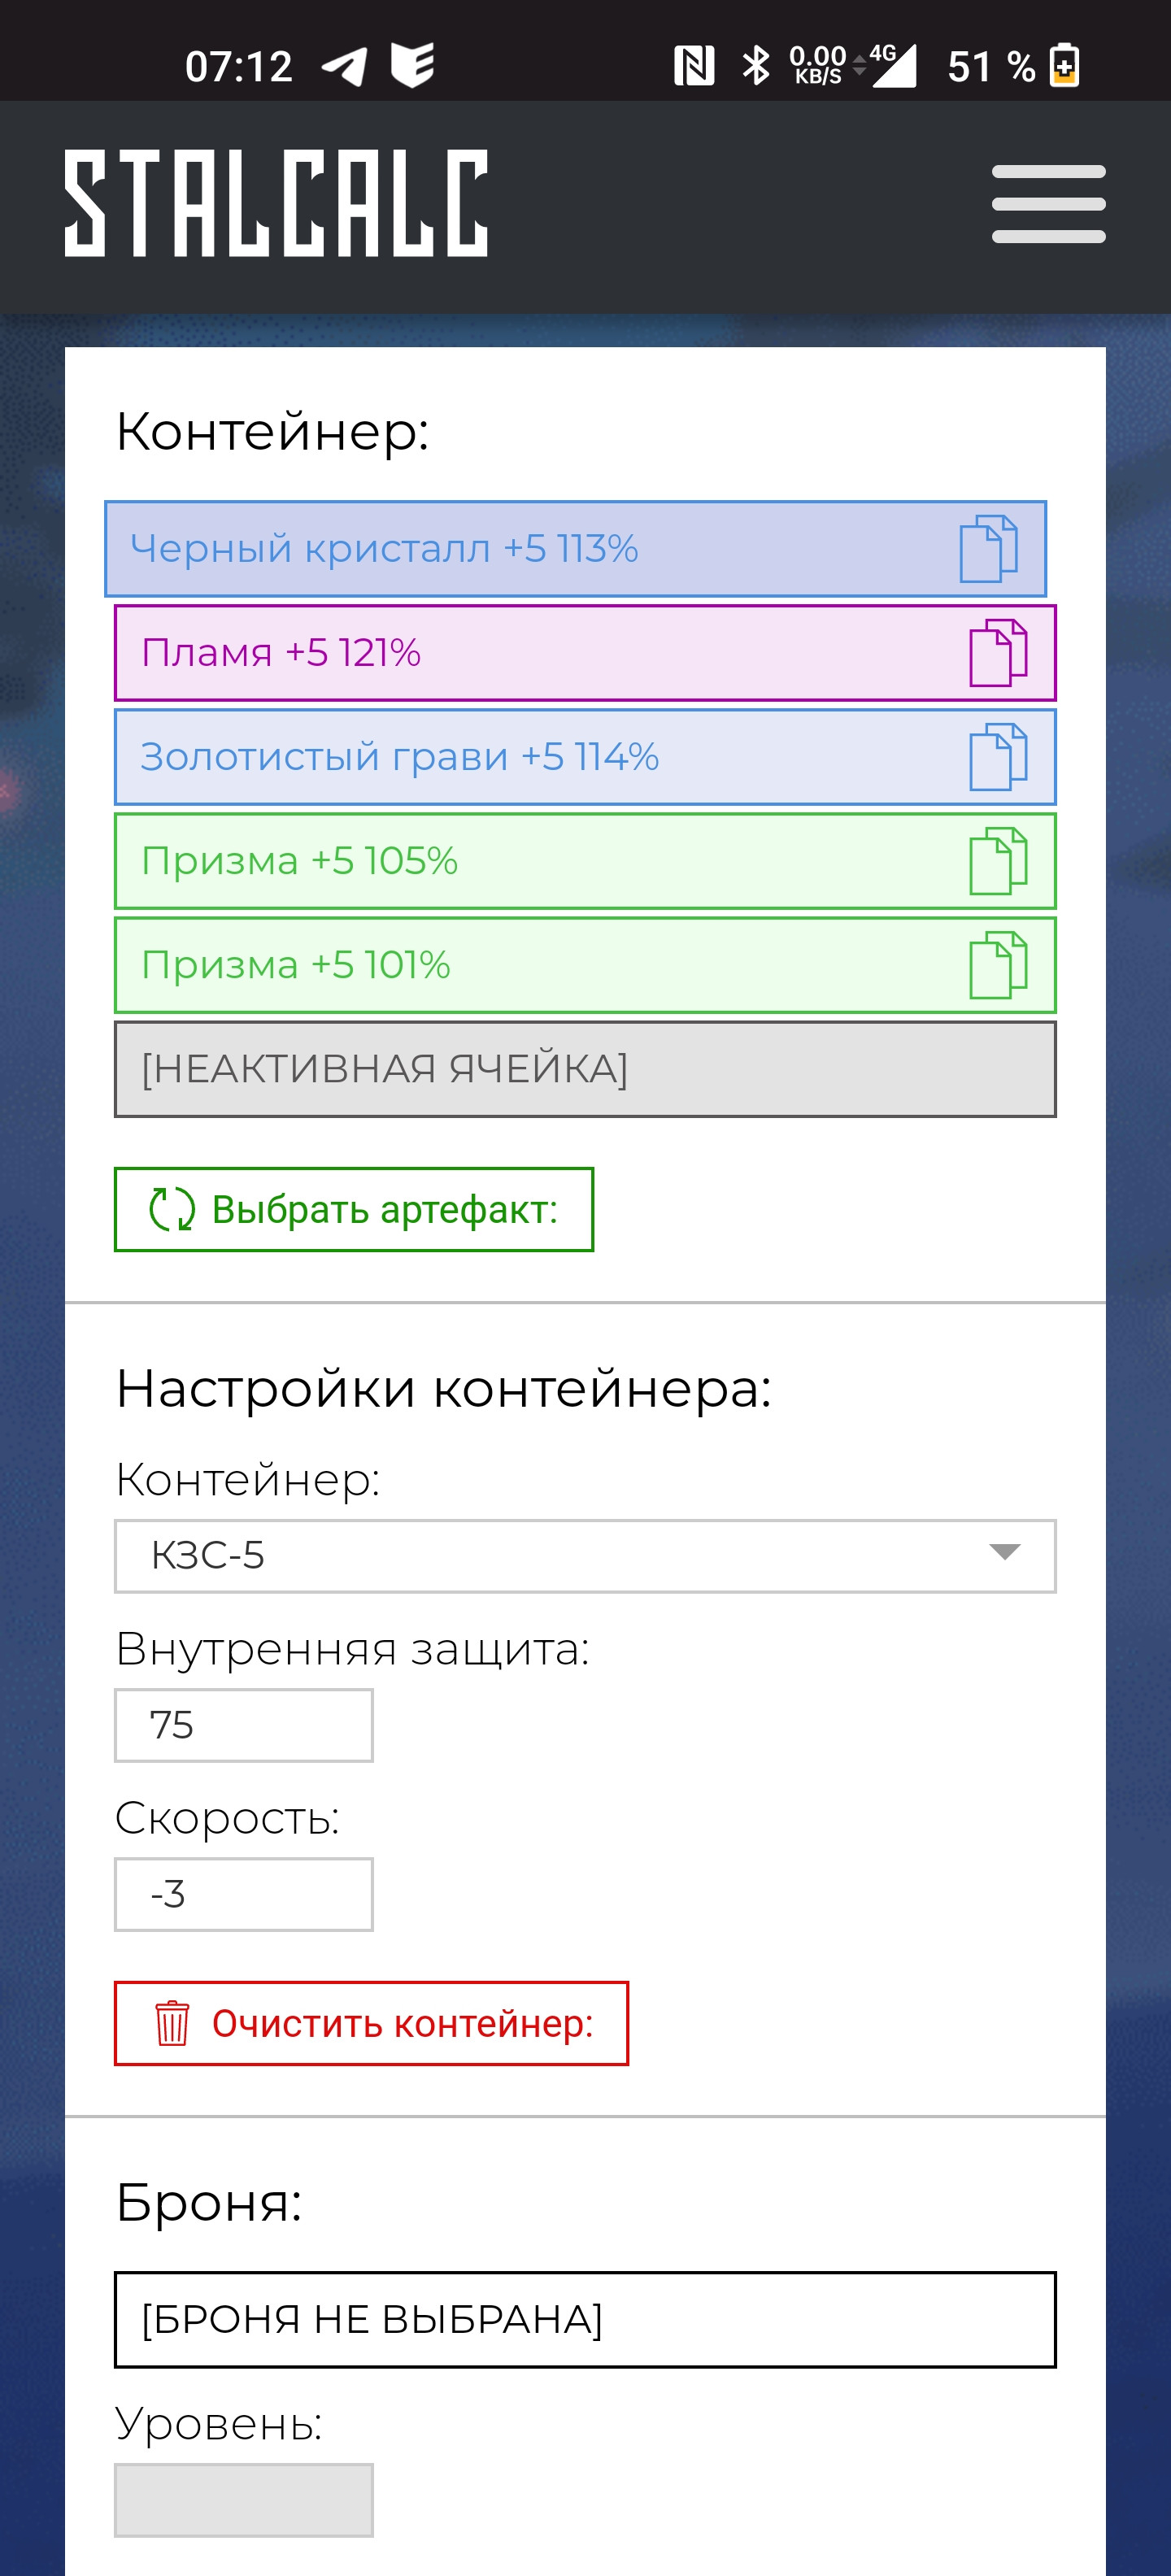The width and height of the screenshot is (1171, 2576).
Task: Click the STALCALC logo
Action: 276,204
